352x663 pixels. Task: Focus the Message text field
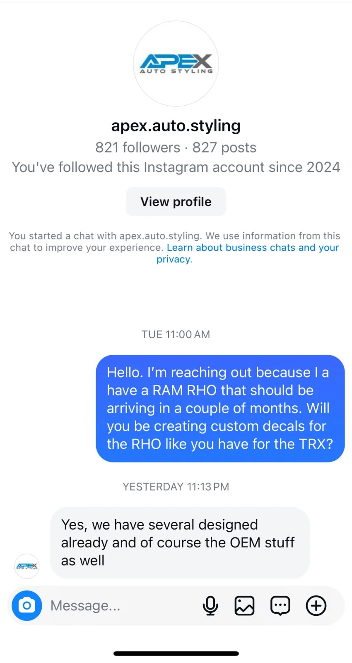click(122, 605)
